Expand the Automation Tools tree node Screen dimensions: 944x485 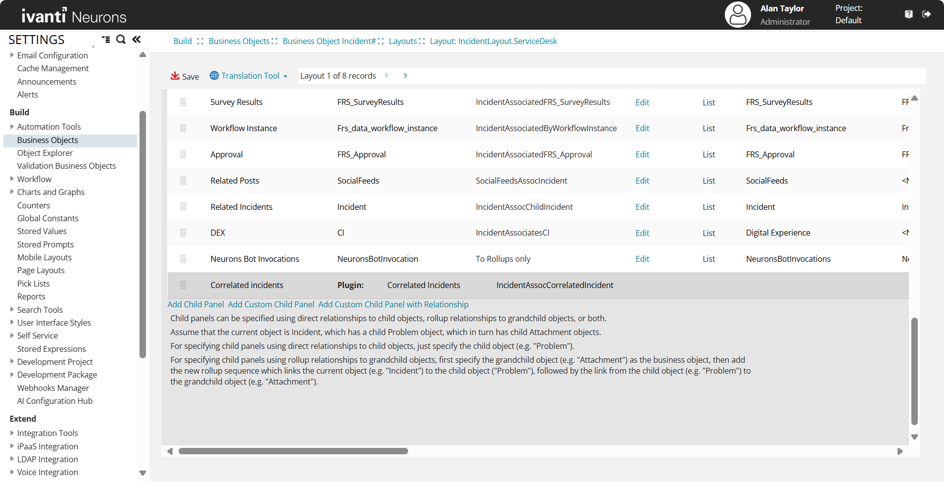(12, 127)
